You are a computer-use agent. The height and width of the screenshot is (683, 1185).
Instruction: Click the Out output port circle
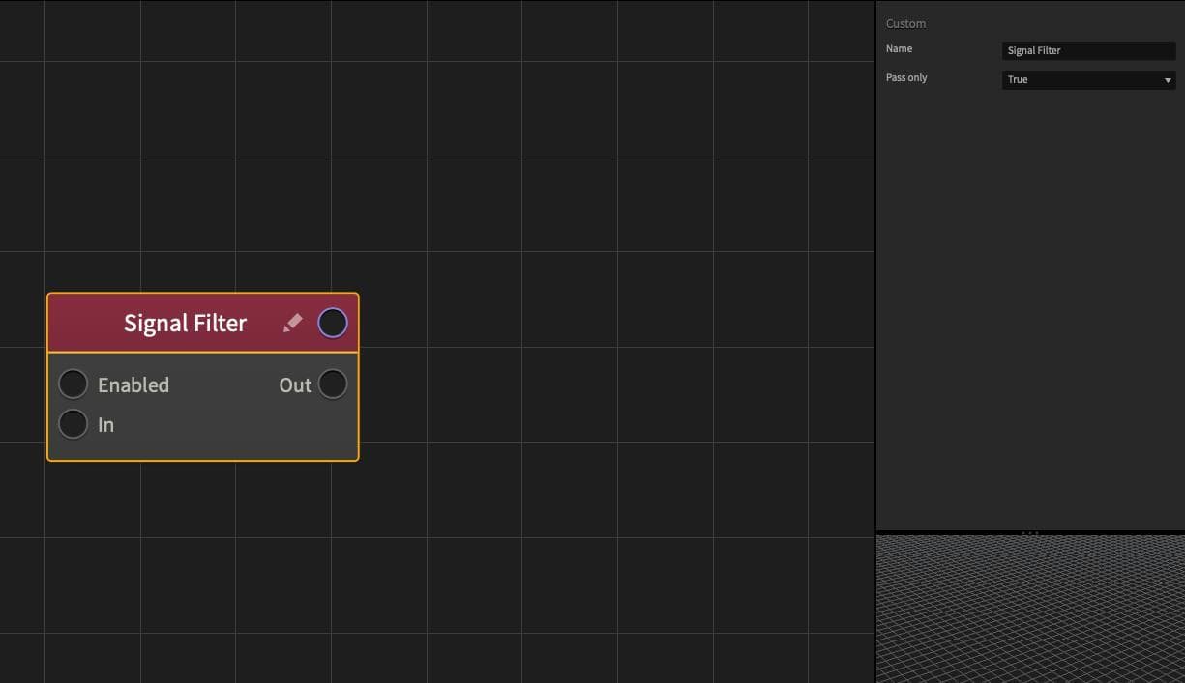pos(333,384)
